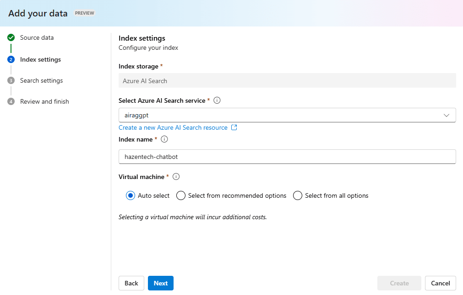This screenshot has width=463, height=295.
Task: Click external link icon after Create new resource
Action: pos(234,127)
